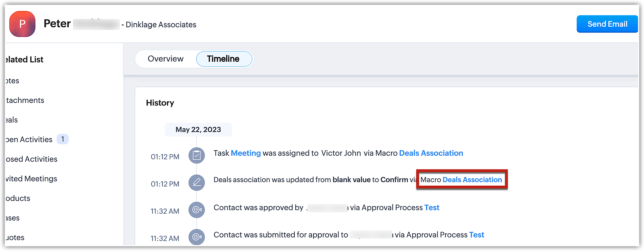Select the Timeline tab
The width and height of the screenshot is (644, 251).
click(x=223, y=59)
